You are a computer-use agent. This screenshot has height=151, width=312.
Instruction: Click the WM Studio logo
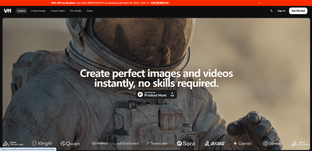click(8, 11)
